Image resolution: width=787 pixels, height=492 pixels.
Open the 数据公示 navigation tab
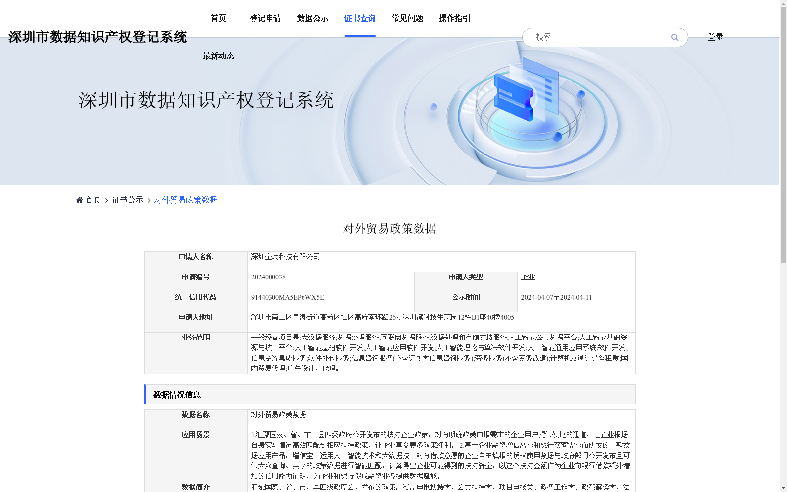tap(313, 18)
